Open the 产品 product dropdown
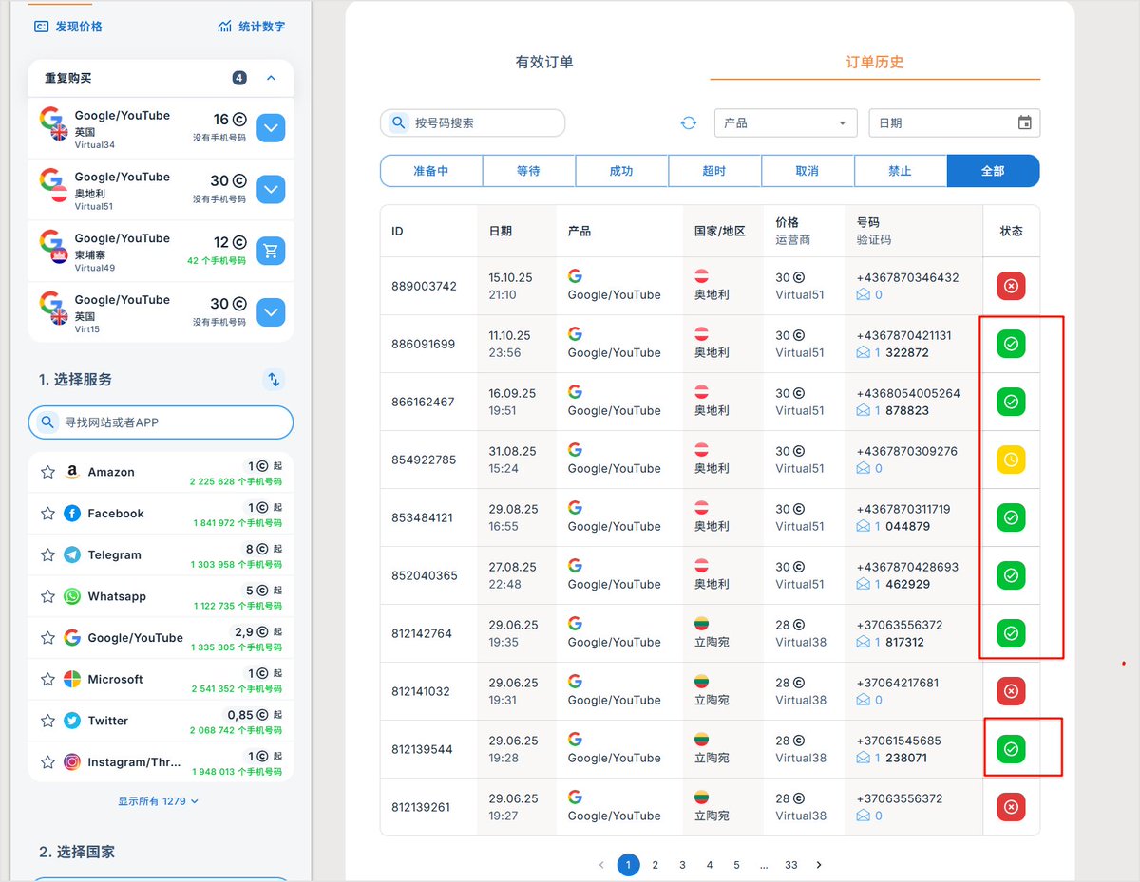Viewport: 1140px width, 882px height. (x=785, y=122)
